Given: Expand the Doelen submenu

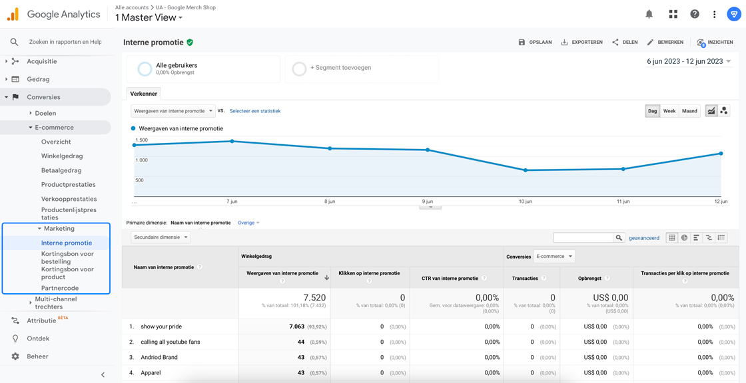Looking at the screenshot, I should (x=30, y=113).
